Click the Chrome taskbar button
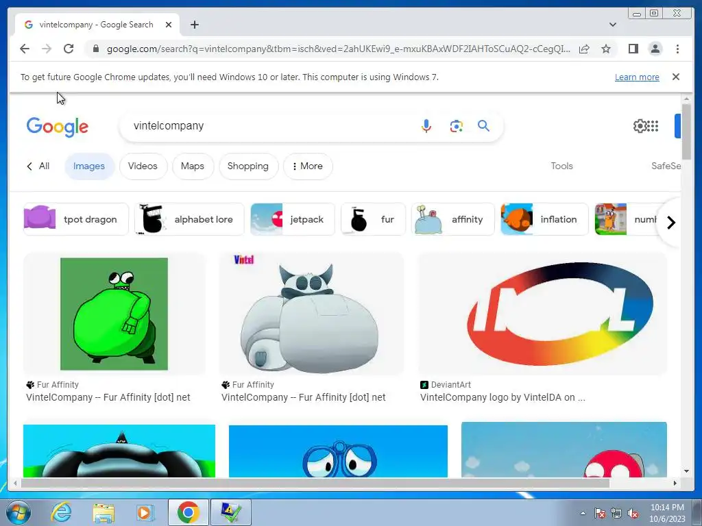Viewport: 702px width, 526px height. pos(188,512)
